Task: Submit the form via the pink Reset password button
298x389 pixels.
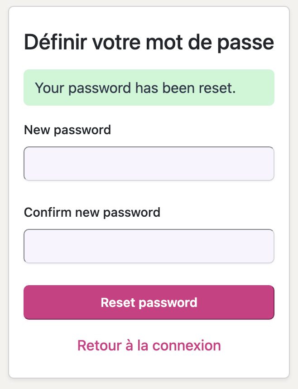Action: pos(149,302)
